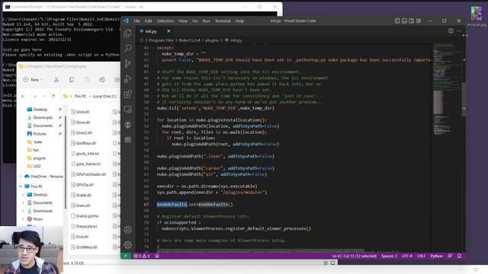Toggle the primary side bar layout icon
Screen dimensions: 488x274
pos(397,21)
